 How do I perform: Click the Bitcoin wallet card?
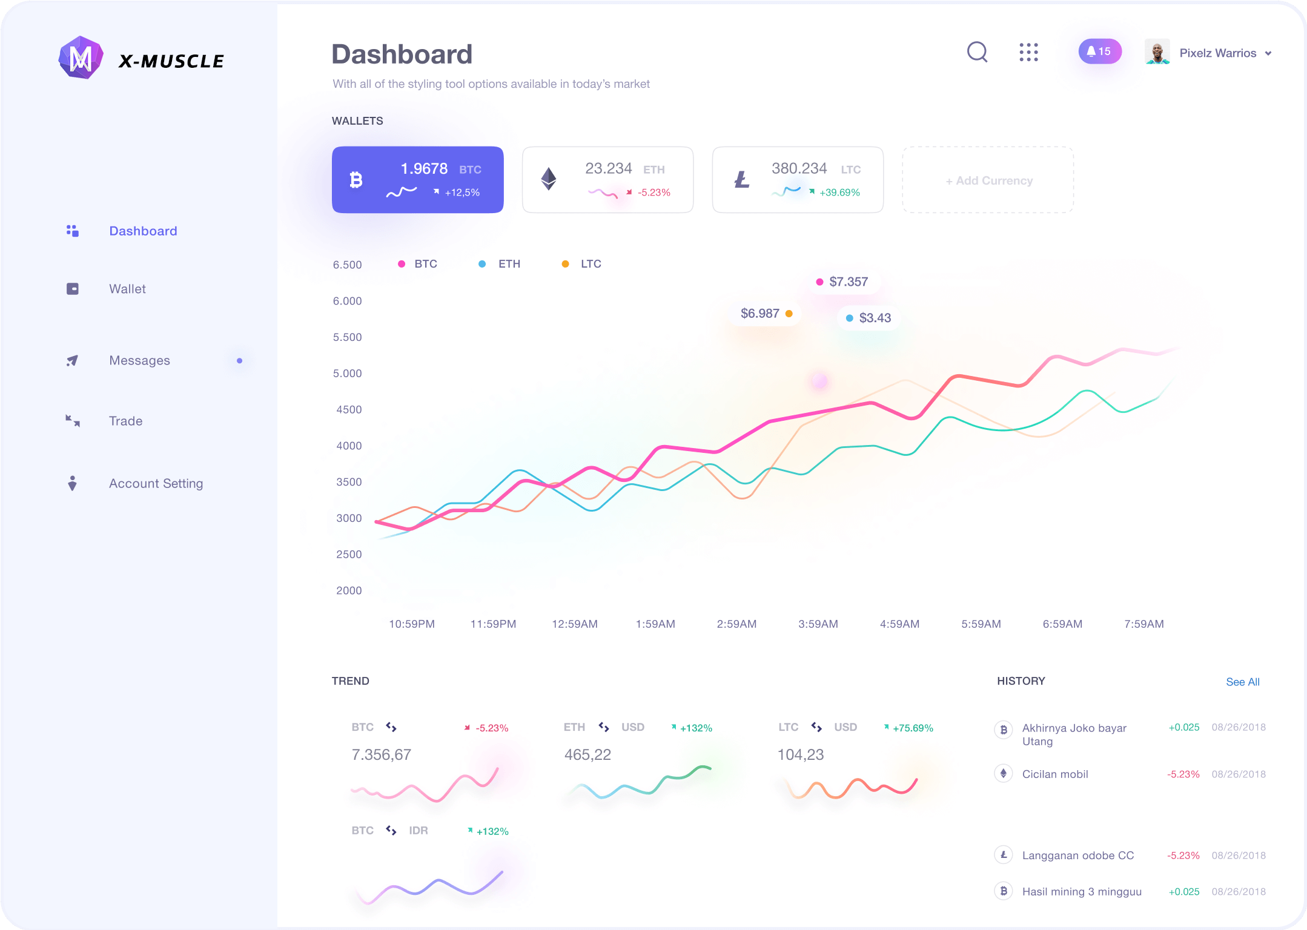coord(418,180)
